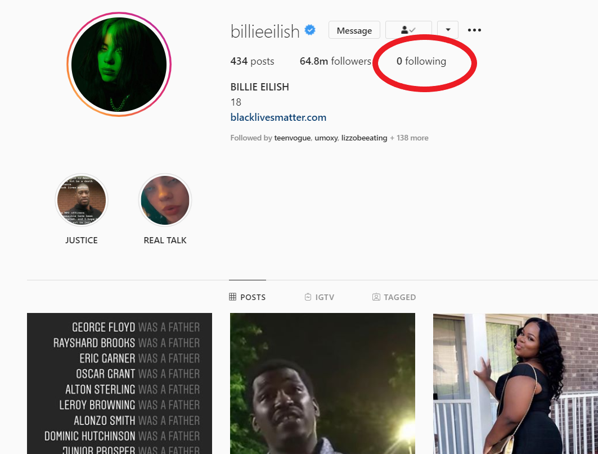The width and height of the screenshot is (598, 454).
Task: Open the 0 following list
Action: coord(421,61)
